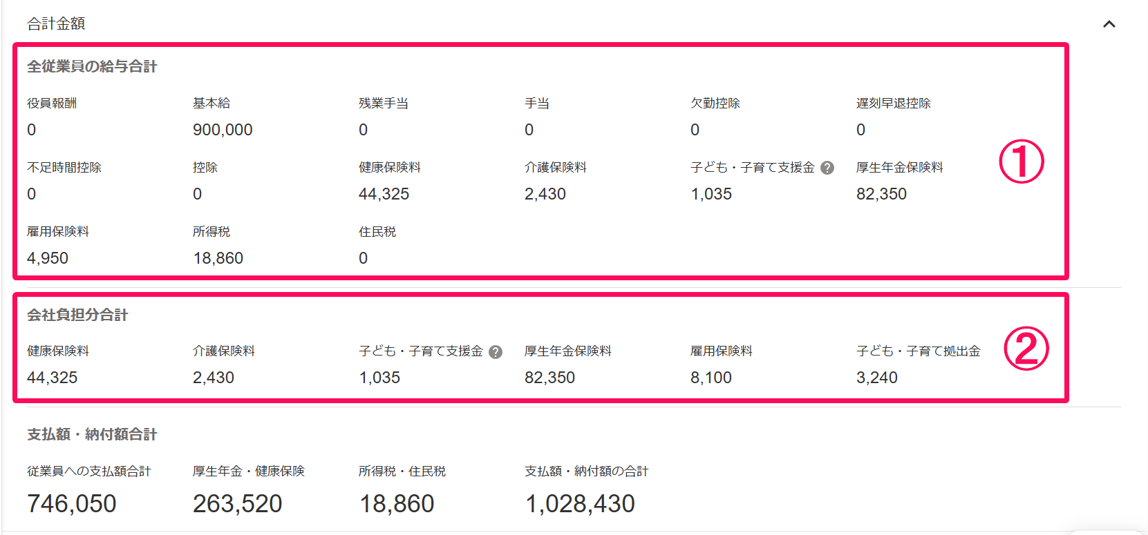Click 支払額・納付額の合計 total 1,028,430
The height and width of the screenshot is (535, 1148).
(x=581, y=504)
